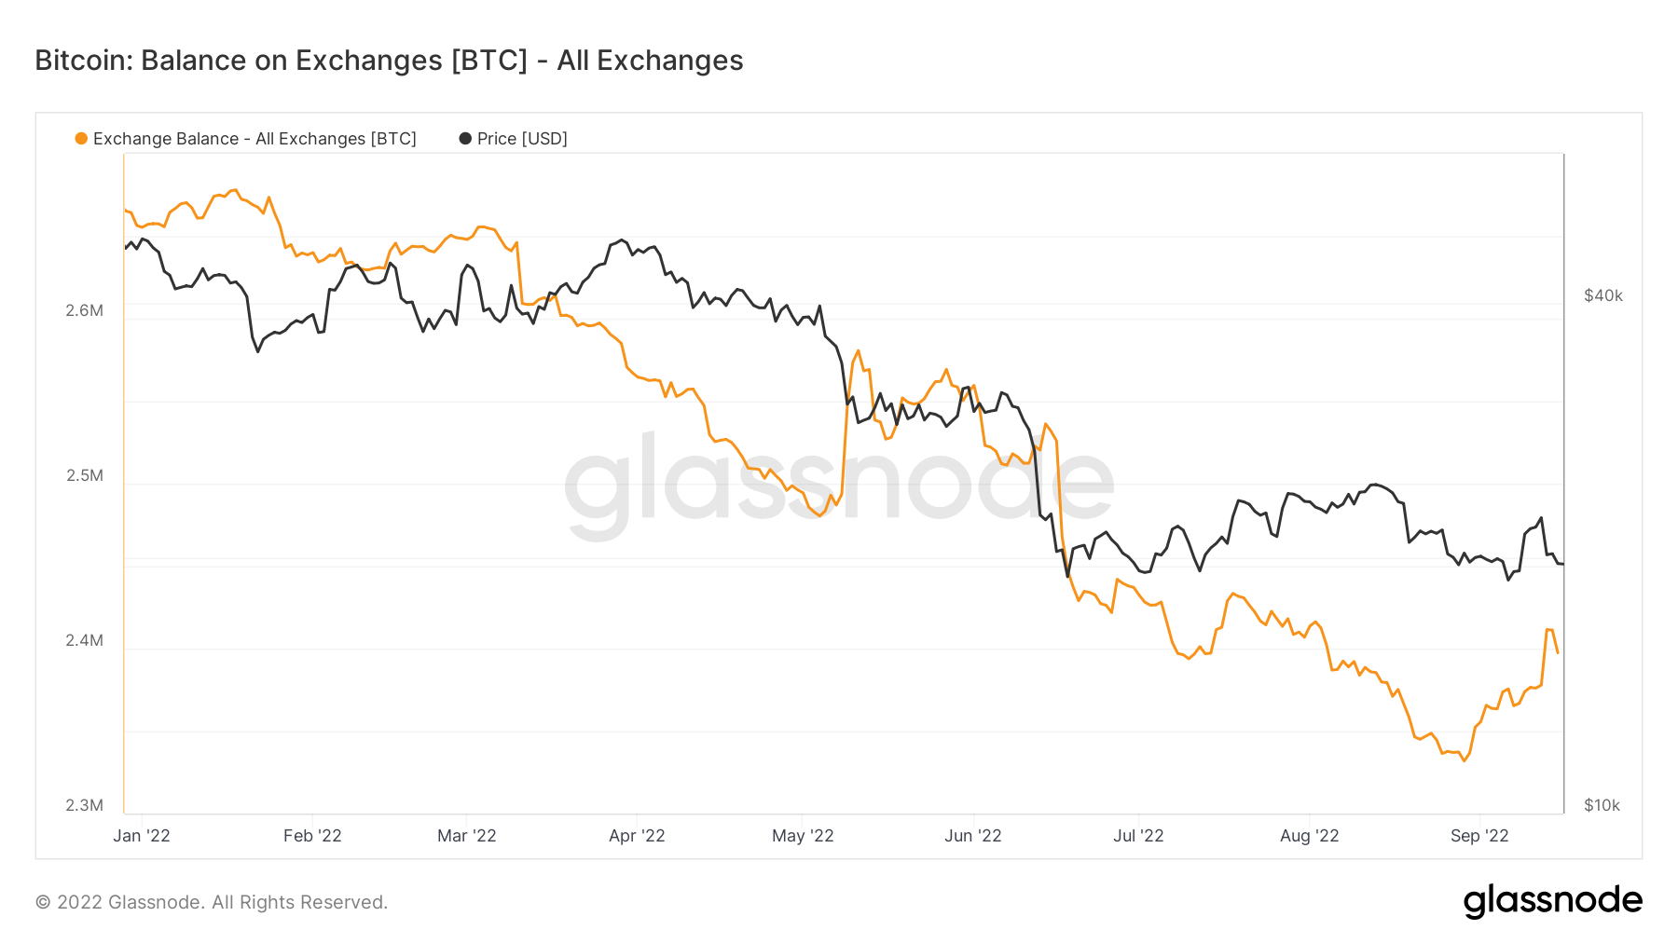Click the copyright Glassnode text

coord(212,902)
